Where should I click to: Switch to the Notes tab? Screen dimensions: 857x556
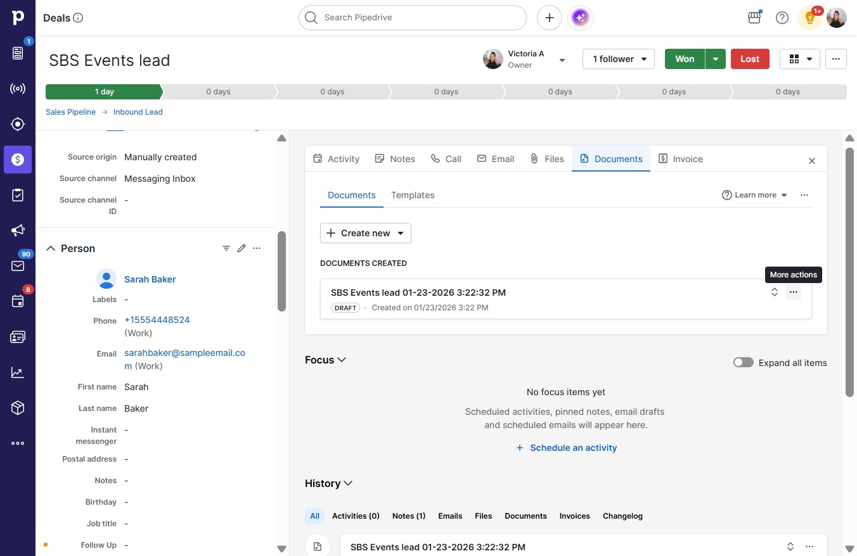tap(395, 159)
